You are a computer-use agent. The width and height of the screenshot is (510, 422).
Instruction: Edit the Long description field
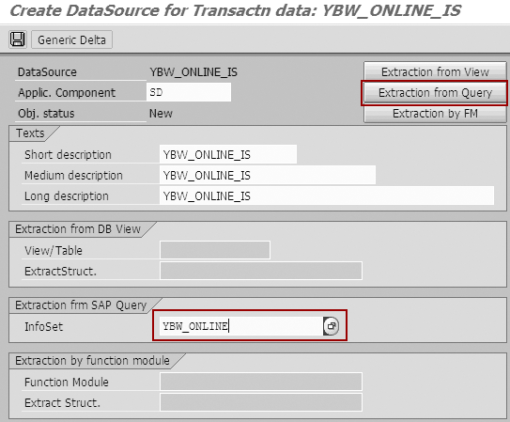[x=327, y=195]
